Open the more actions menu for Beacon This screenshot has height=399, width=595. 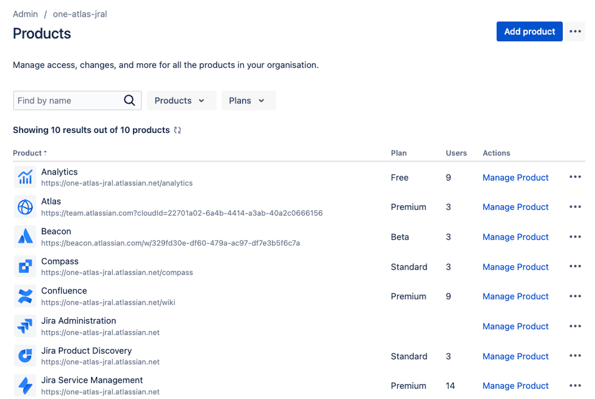point(575,237)
